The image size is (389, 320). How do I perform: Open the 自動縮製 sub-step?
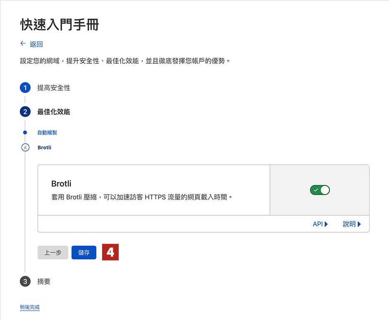(x=47, y=132)
